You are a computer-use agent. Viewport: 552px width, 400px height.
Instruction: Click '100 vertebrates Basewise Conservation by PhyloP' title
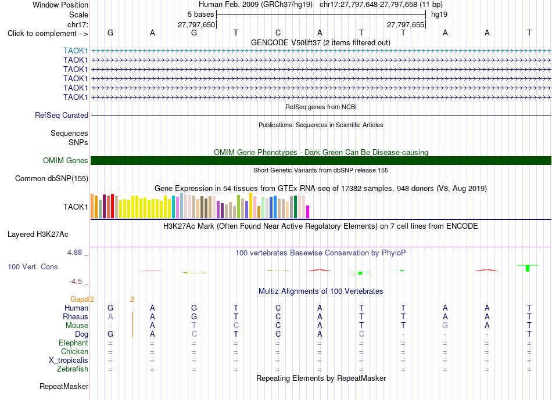click(321, 253)
